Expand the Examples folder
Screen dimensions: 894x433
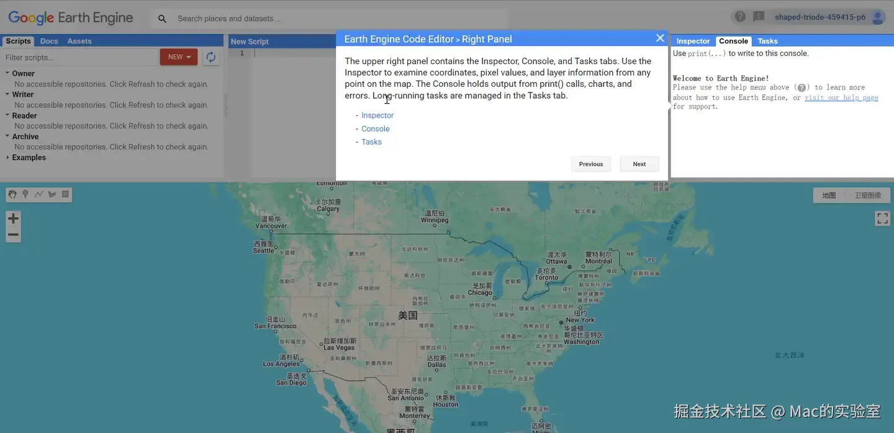click(7, 158)
